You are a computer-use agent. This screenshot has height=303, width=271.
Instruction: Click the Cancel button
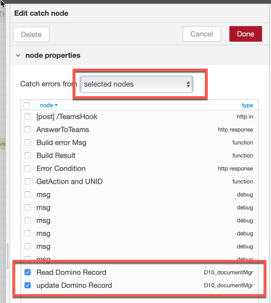point(202,34)
